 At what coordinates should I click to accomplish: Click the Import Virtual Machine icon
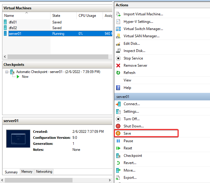point(118,14)
